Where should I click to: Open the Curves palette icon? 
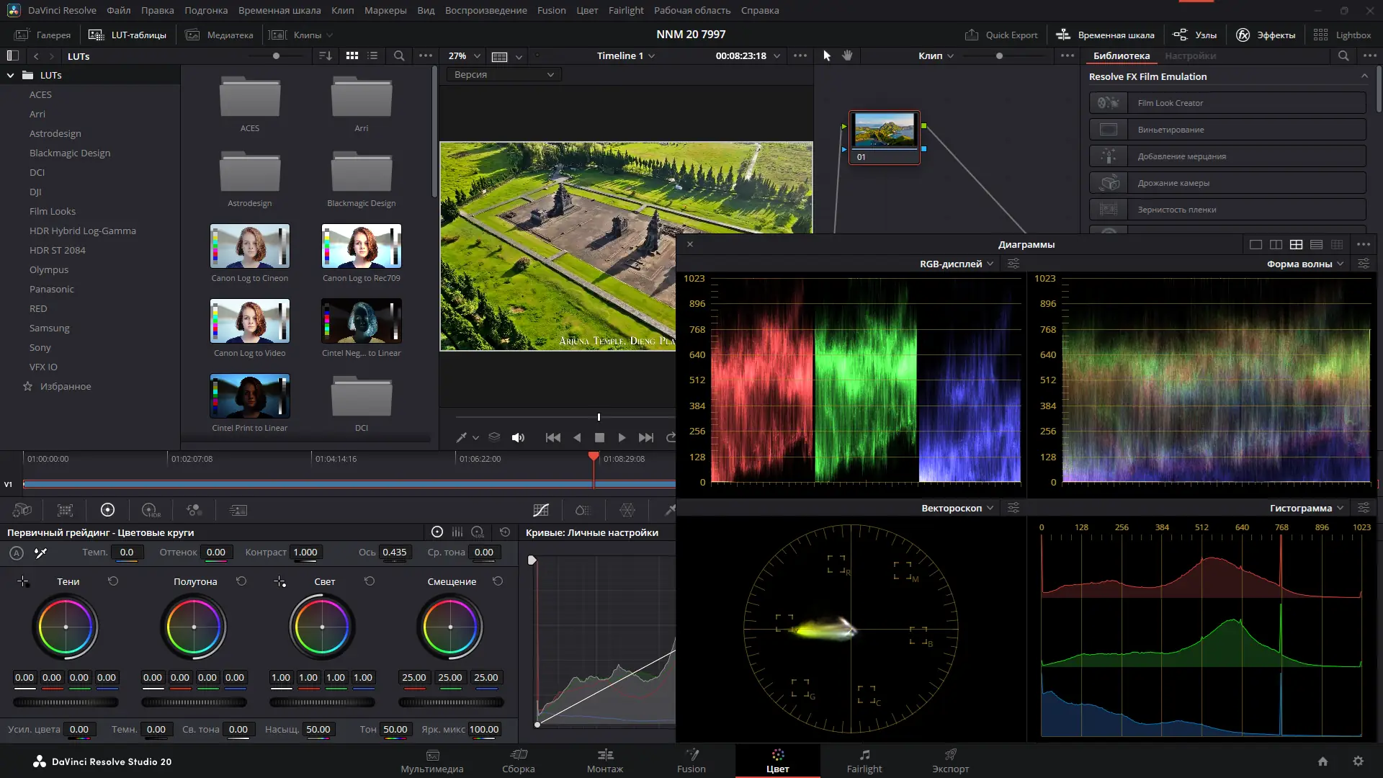[541, 510]
